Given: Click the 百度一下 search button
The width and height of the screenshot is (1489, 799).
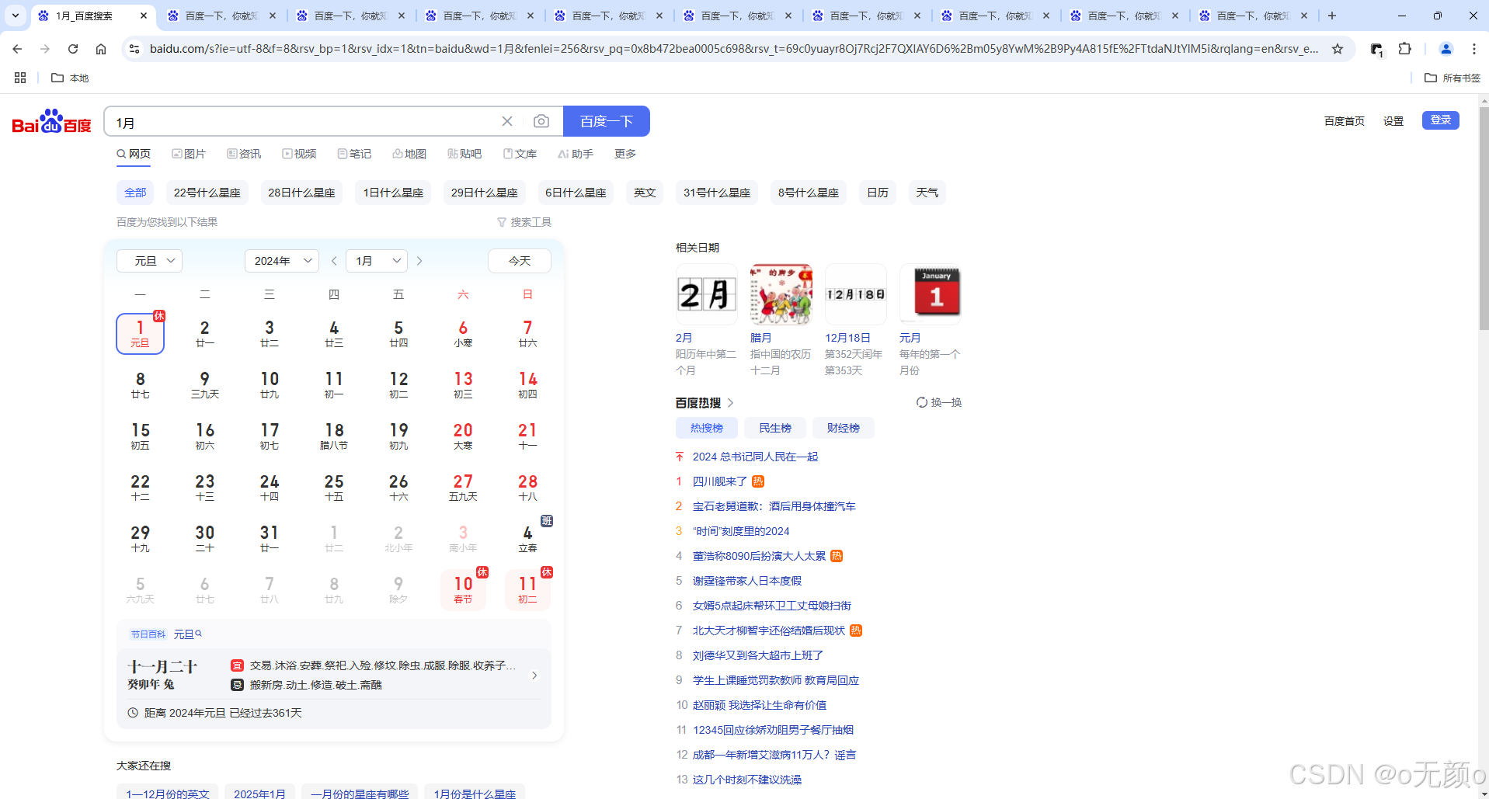Looking at the screenshot, I should (607, 121).
